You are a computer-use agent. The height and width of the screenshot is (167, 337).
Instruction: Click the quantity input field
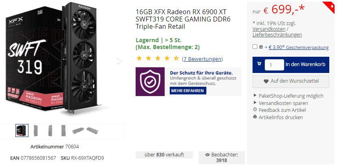click(x=274, y=65)
